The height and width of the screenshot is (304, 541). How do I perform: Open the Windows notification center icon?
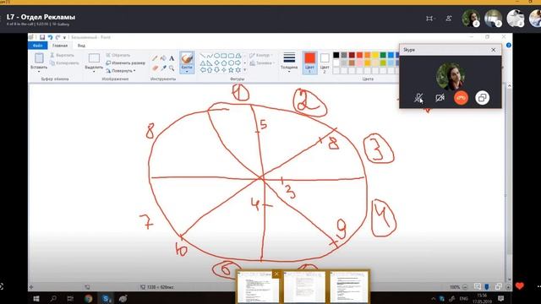point(500,298)
